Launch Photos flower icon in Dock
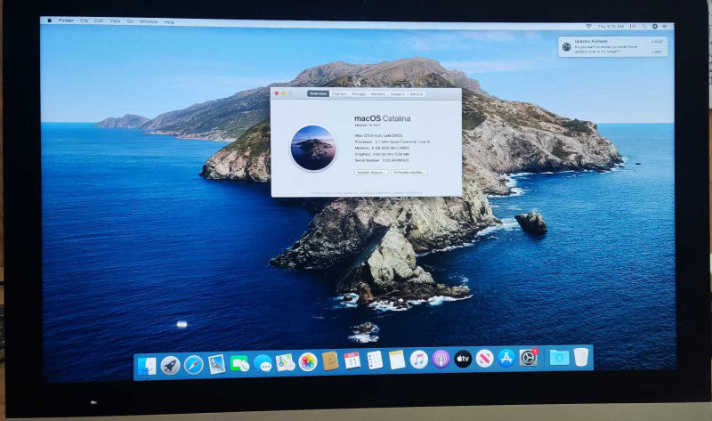Viewport: 712px width, 421px height. click(x=308, y=362)
